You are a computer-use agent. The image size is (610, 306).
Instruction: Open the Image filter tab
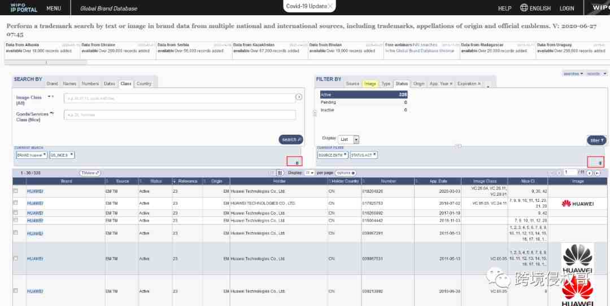(371, 84)
